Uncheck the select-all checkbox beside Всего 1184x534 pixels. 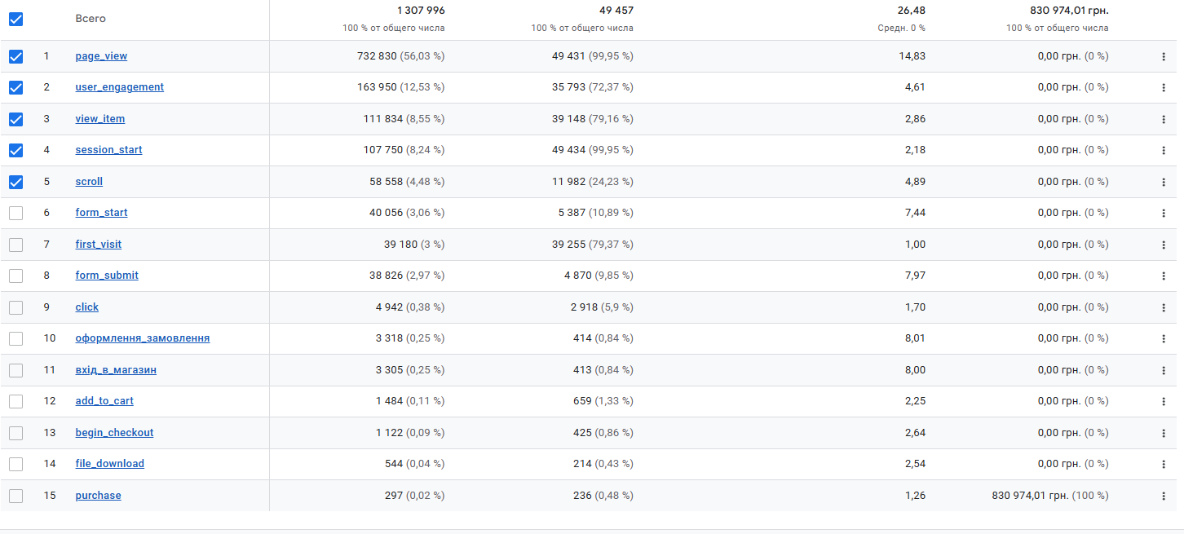tap(15, 19)
